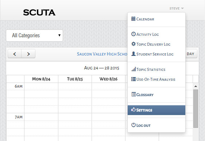Click the Aug 24 — 28 2015 date range
205x141 pixels.
pyautogui.click(x=101, y=68)
